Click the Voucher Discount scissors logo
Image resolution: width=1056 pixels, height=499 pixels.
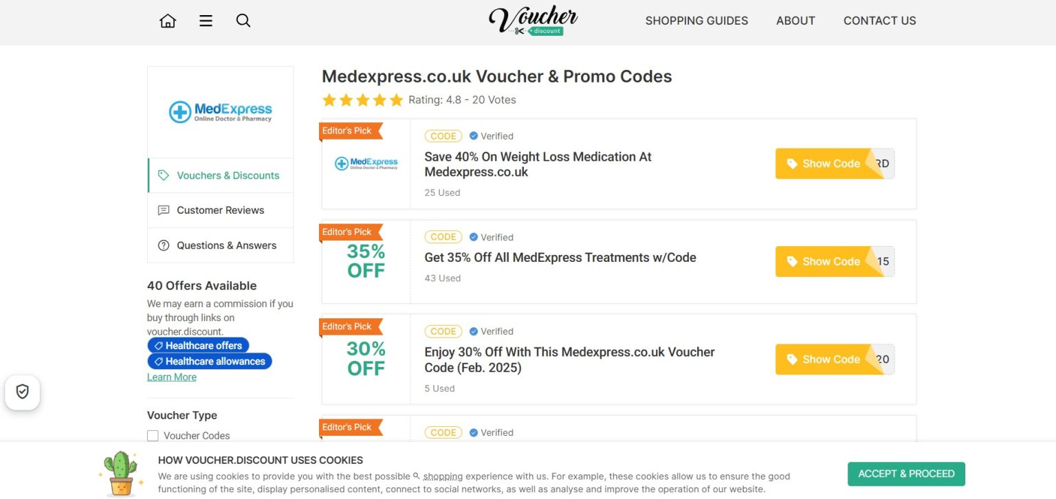point(533,21)
